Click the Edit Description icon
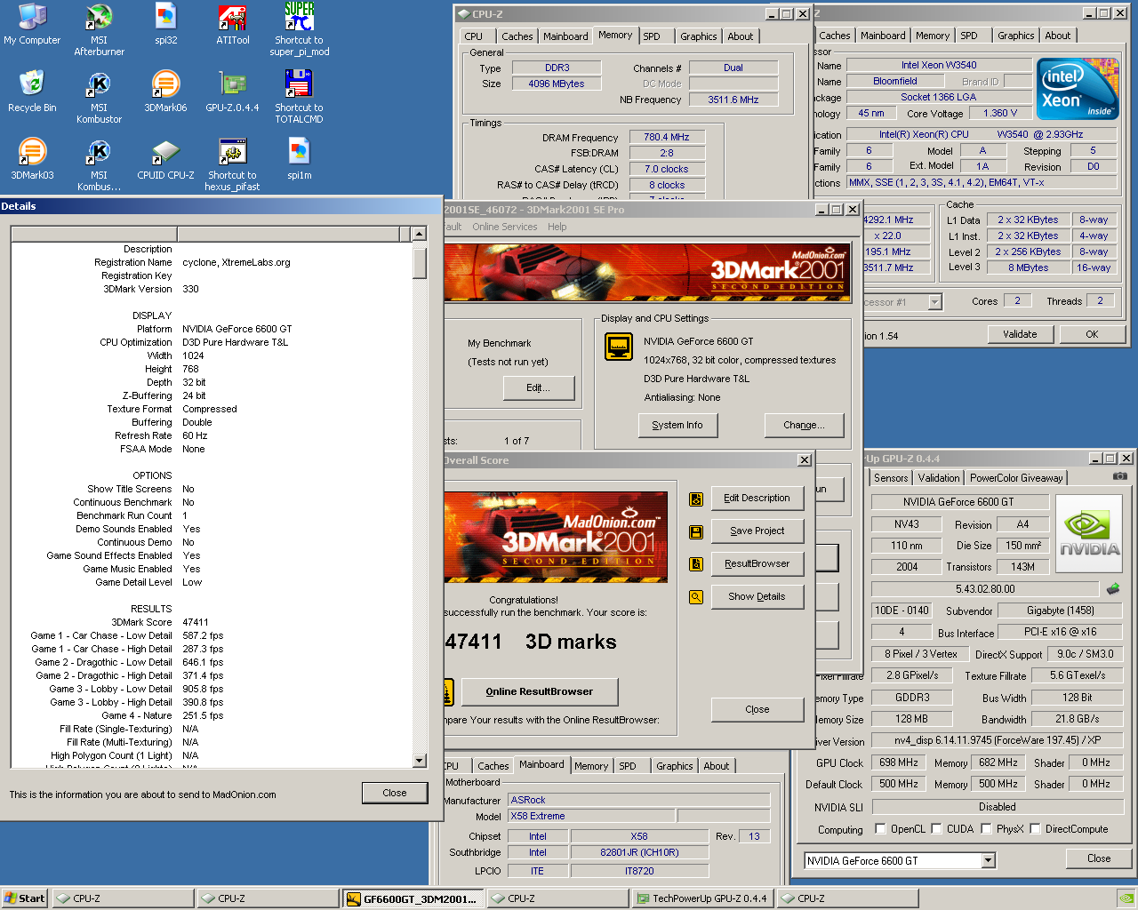The image size is (1138, 910). (x=696, y=499)
